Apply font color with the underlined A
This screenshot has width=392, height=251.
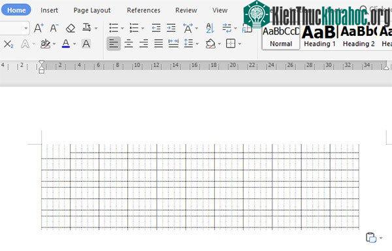[66, 44]
